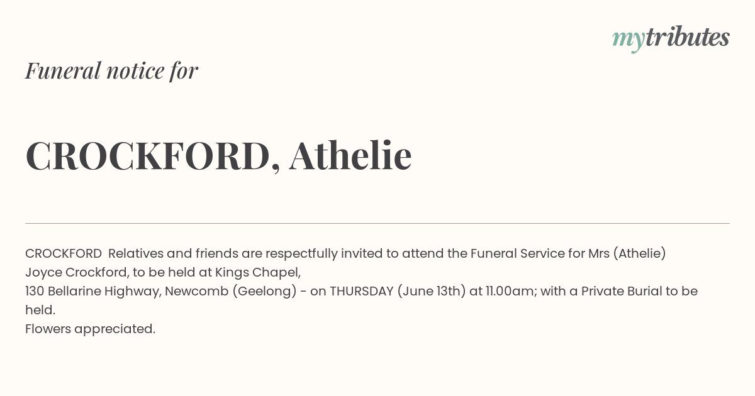Click 'Newcomb (Geelong)' location text
This screenshot has width=755, height=396.
click(x=231, y=291)
